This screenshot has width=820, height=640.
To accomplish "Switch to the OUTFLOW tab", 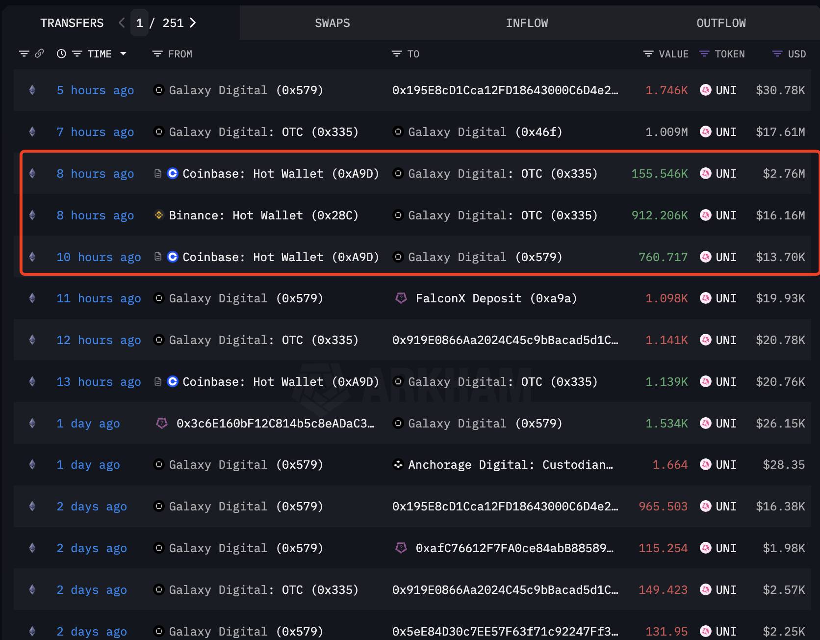I will click(721, 23).
